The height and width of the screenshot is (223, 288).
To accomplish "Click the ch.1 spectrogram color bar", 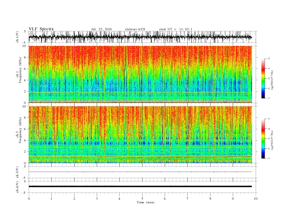I will 263,78.
